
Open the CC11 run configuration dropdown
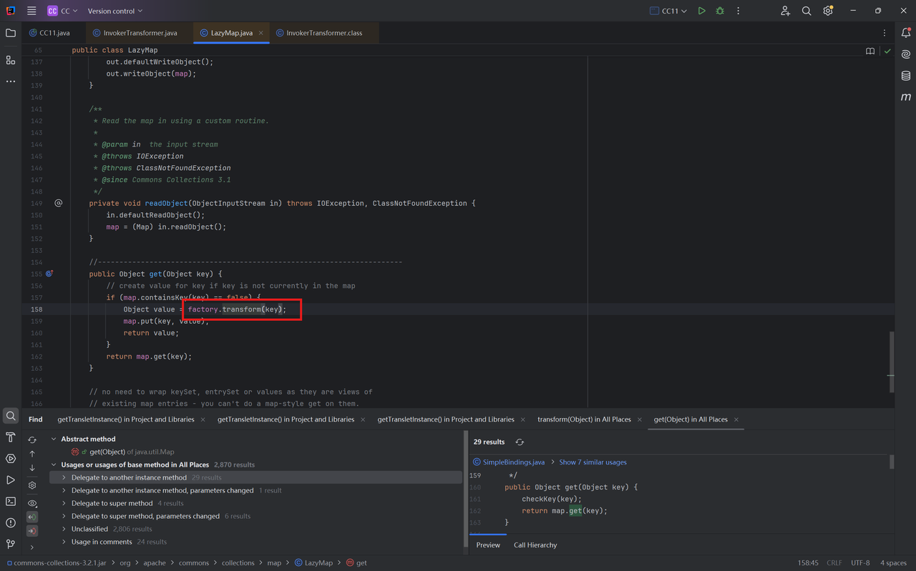click(x=668, y=11)
